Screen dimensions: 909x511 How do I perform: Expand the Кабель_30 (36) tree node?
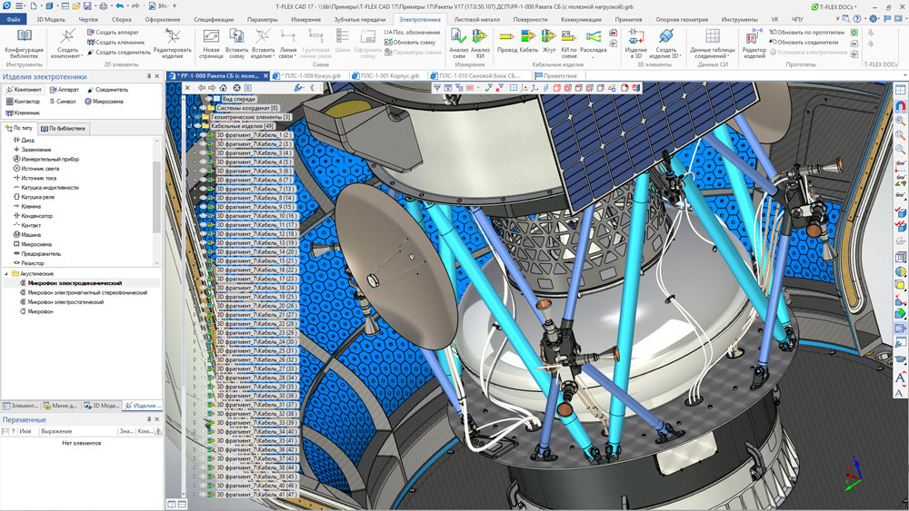point(195,396)
